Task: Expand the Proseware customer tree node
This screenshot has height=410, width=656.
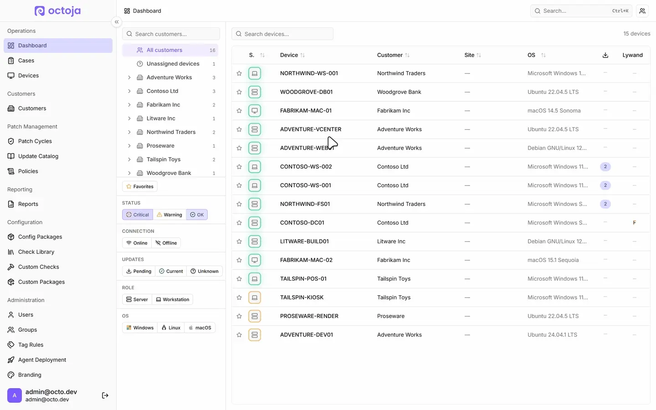Action: tap(129, 146)
